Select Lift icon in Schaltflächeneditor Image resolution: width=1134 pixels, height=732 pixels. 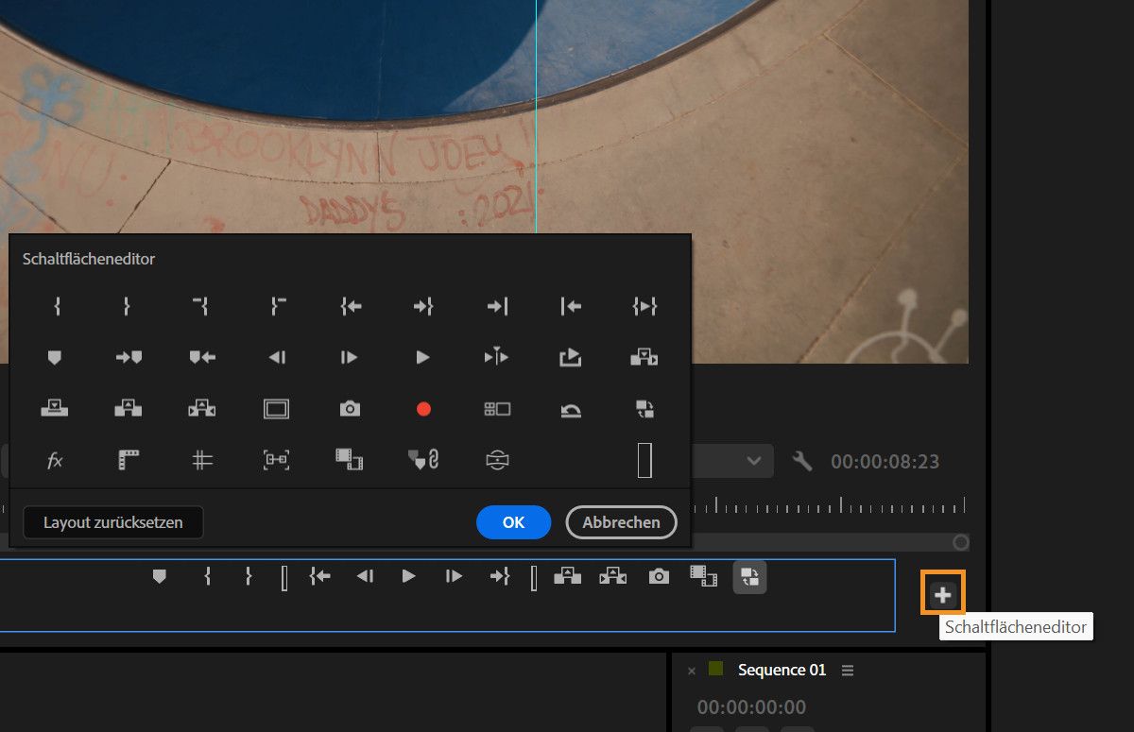click(x=128, y=408)
